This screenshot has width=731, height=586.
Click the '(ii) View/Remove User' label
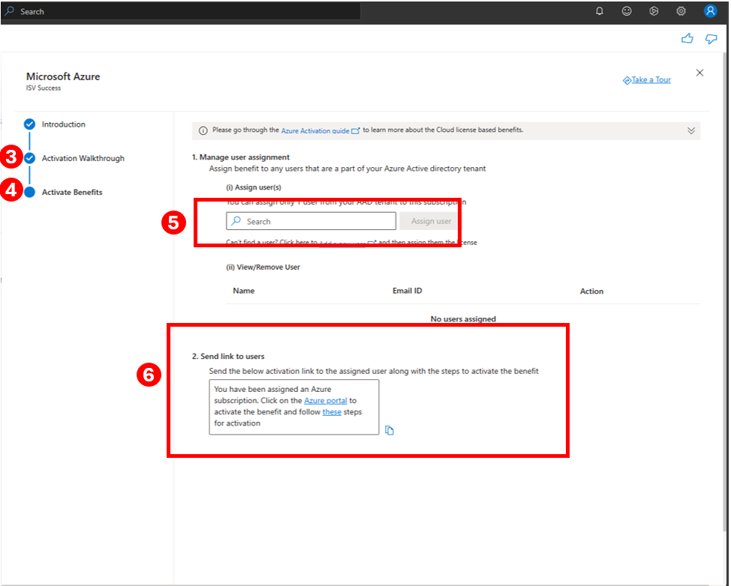[x=263, y=268]
